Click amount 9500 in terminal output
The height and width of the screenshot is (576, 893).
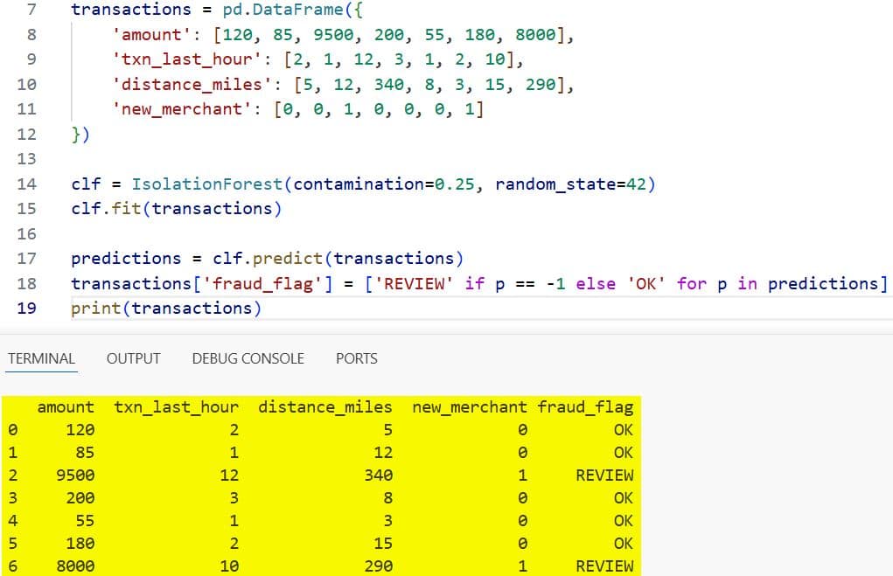click(x=75, y=475)
